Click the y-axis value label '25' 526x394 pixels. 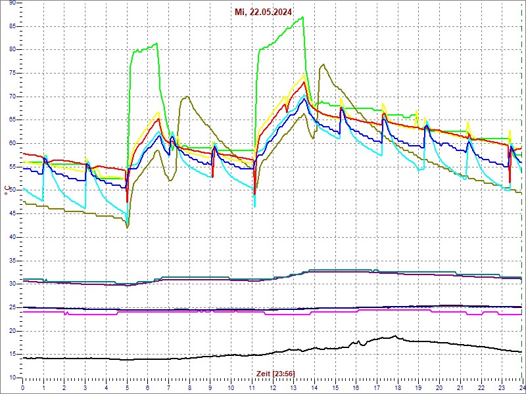pos(12,307)
